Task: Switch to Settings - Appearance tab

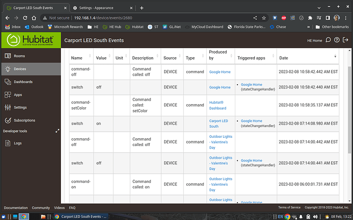Action: tap(102, 8)
